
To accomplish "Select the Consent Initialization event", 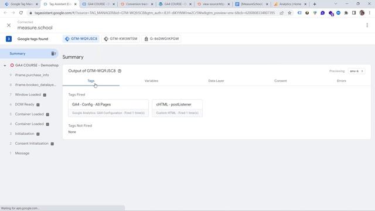I will 32,144.
